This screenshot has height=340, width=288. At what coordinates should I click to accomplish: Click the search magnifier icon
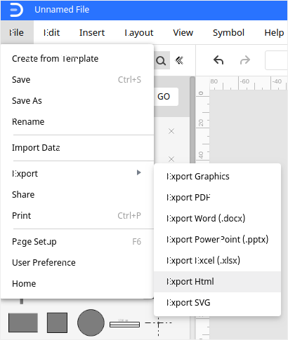[162, 61]
